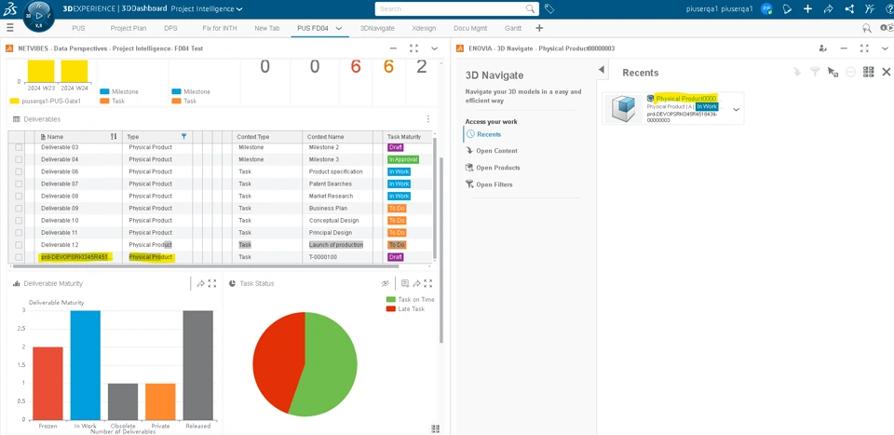Click the data table icon in Task Status
This screenshot has width=894, height=435.
405,283
